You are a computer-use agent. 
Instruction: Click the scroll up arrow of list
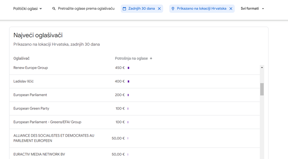pos(262,67)
